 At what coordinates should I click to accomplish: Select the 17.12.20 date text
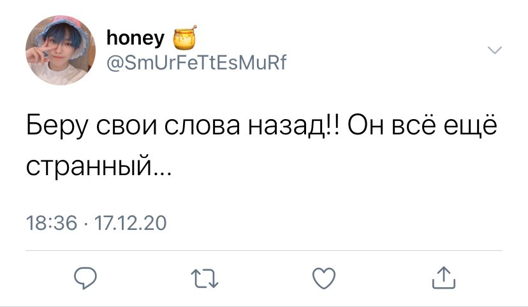click(131, 222)
